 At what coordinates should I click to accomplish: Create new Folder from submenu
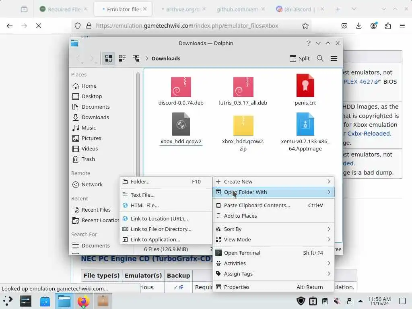166,181
